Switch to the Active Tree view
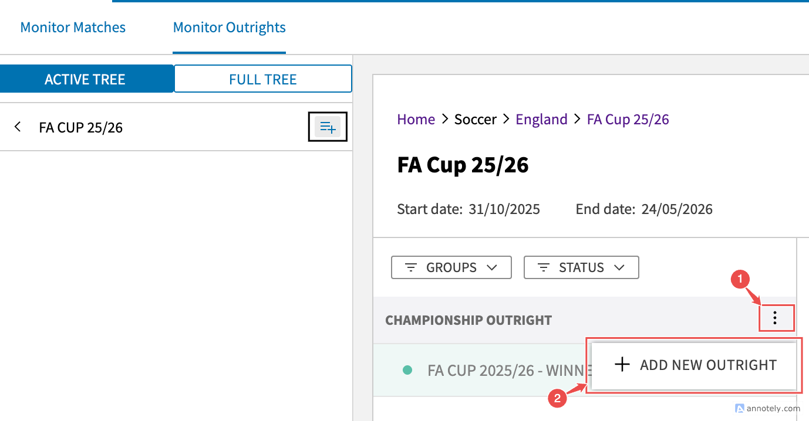809x421 pixels. click(x=86, y=79)
